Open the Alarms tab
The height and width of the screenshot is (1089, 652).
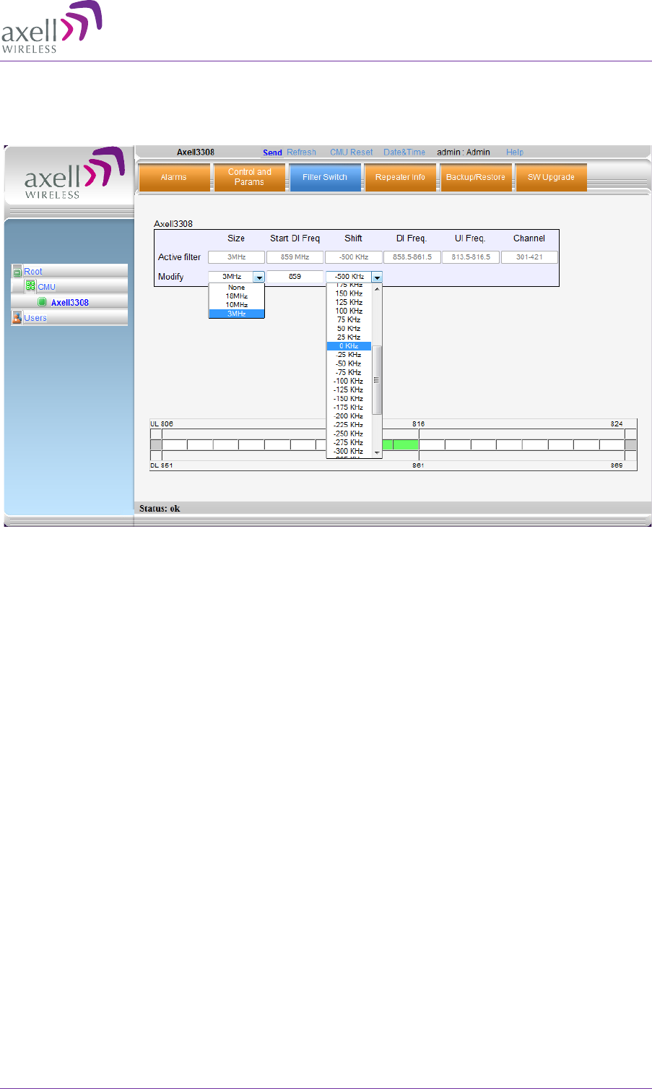point(174,177)
